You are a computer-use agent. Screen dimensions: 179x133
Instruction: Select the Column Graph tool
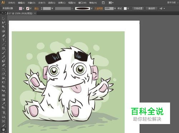click(x=3, y=117)
